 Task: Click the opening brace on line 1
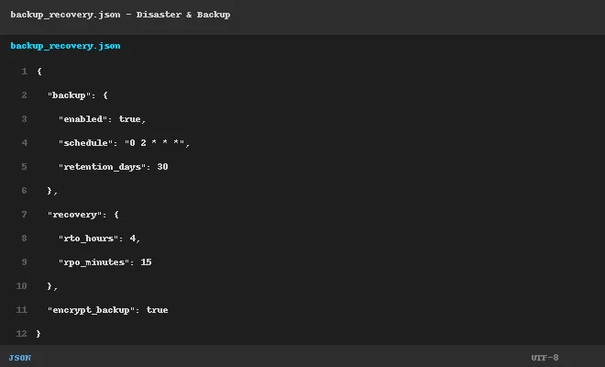[39, 72]
